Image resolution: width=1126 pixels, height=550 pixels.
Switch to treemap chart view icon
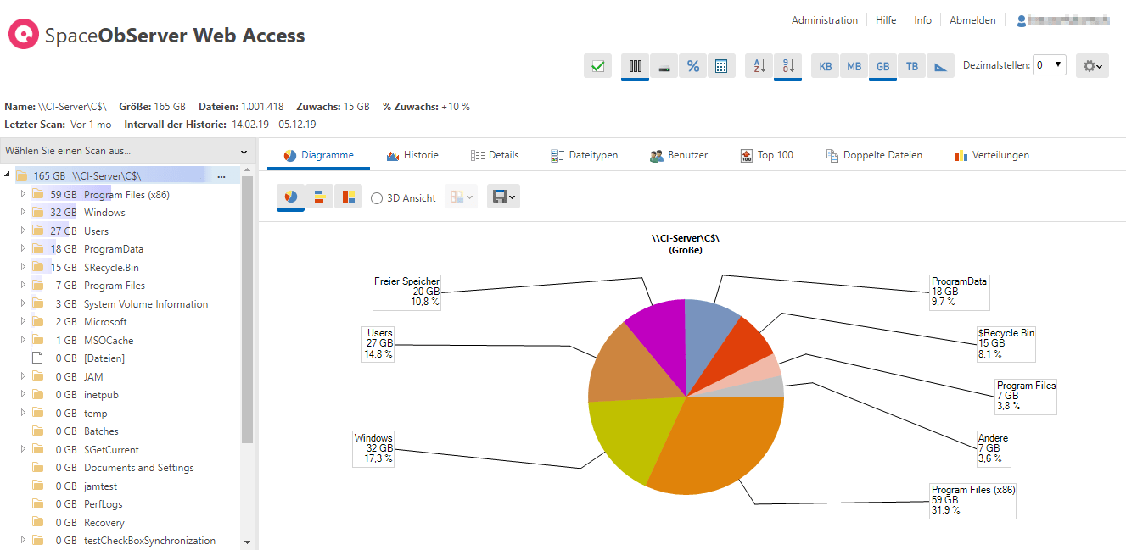pos(348,197)
